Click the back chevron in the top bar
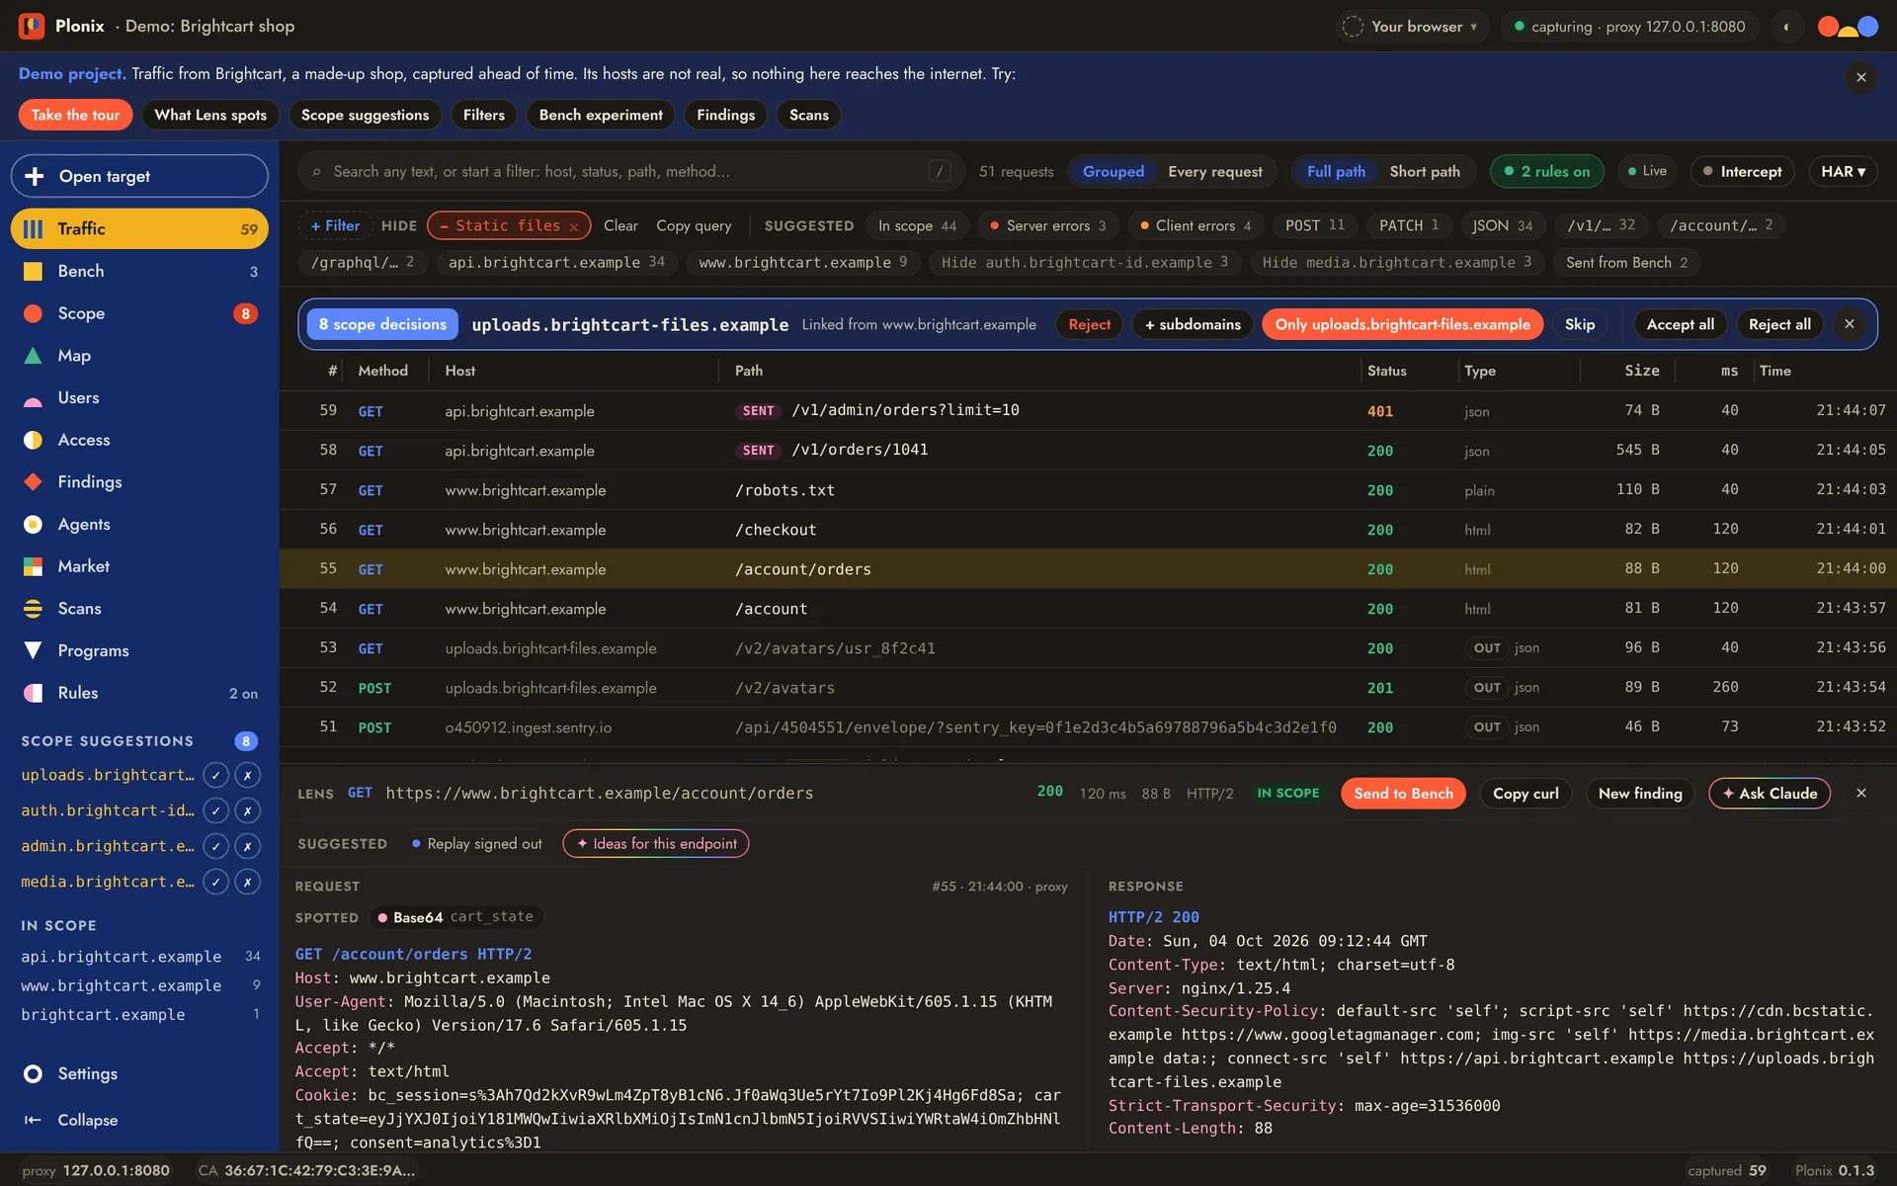Image resolution: width=1897 pixels, height=1186 pixels. (1786, 27)
